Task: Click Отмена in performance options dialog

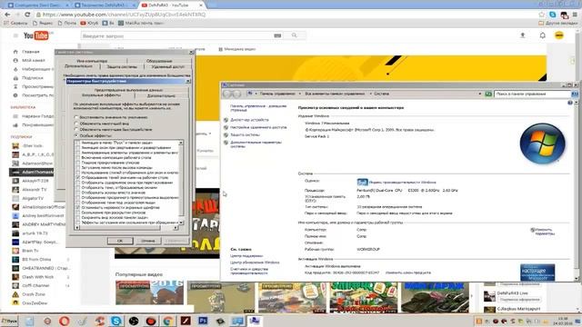Action: pos(147,241)
